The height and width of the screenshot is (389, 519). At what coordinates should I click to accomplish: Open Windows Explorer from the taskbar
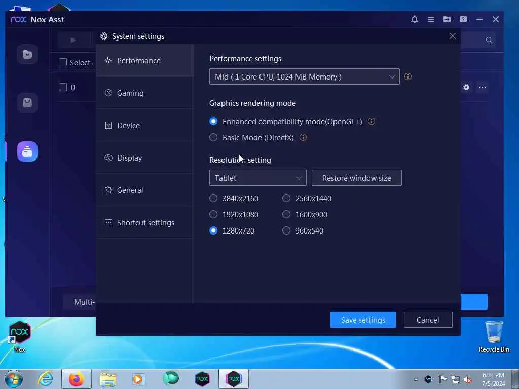pyautogui.click(x=108, y=379)
